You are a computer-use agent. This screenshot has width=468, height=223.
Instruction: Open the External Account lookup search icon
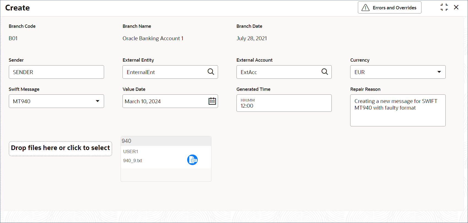(325, 72)
